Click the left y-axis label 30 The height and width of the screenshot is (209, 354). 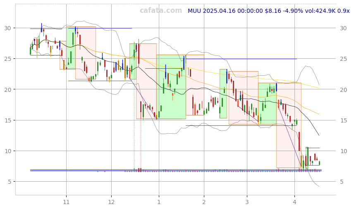tap(8, 28)
